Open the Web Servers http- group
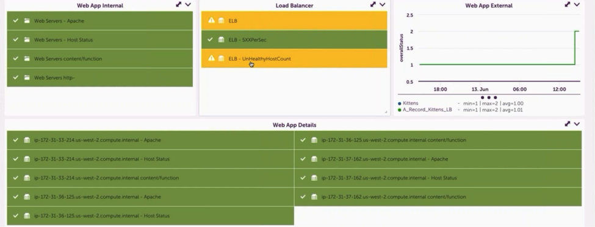595x227 pixels. (x=100, y=77)
